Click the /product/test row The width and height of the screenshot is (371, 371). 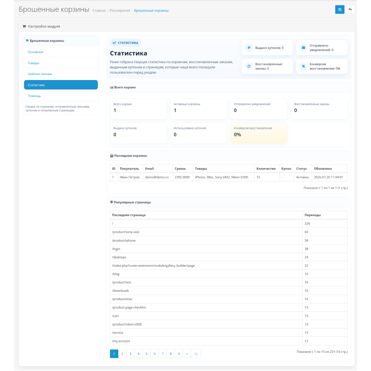(228, 282)
